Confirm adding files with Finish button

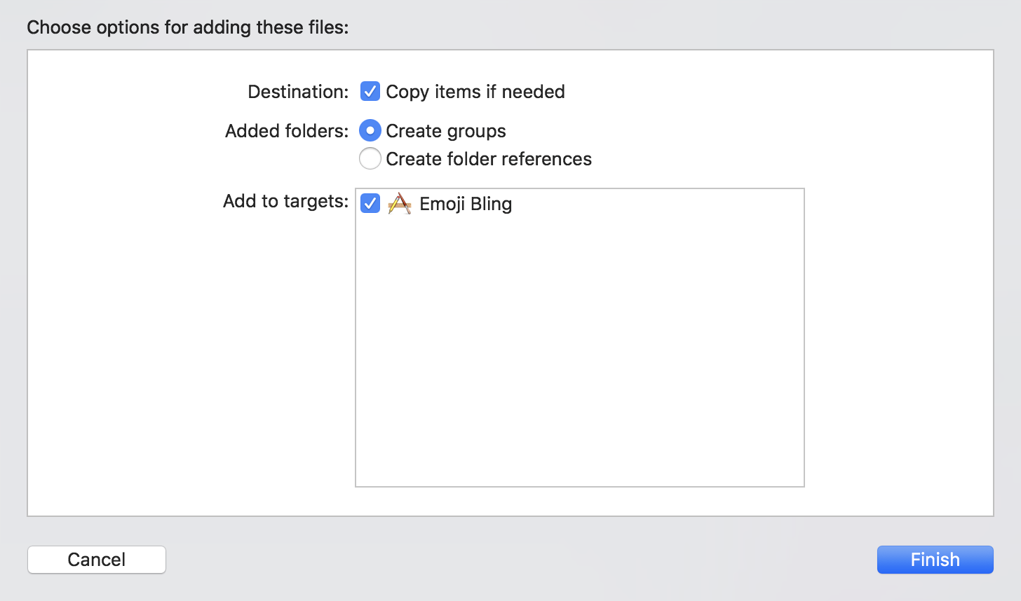pos(935,560)
